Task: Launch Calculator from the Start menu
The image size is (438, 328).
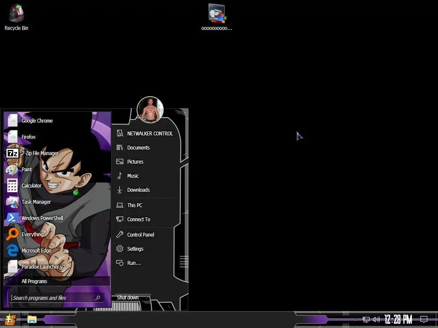Action: point(57,185)
